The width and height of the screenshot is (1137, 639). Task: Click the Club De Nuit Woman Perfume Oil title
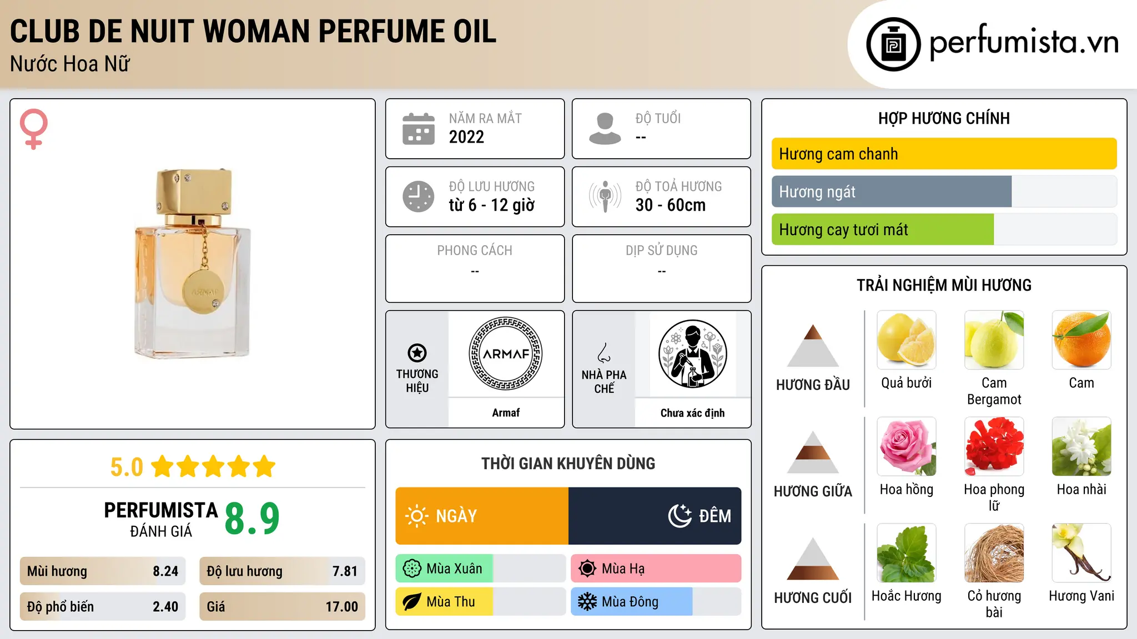pyautogui.click(x=253, y=31)
